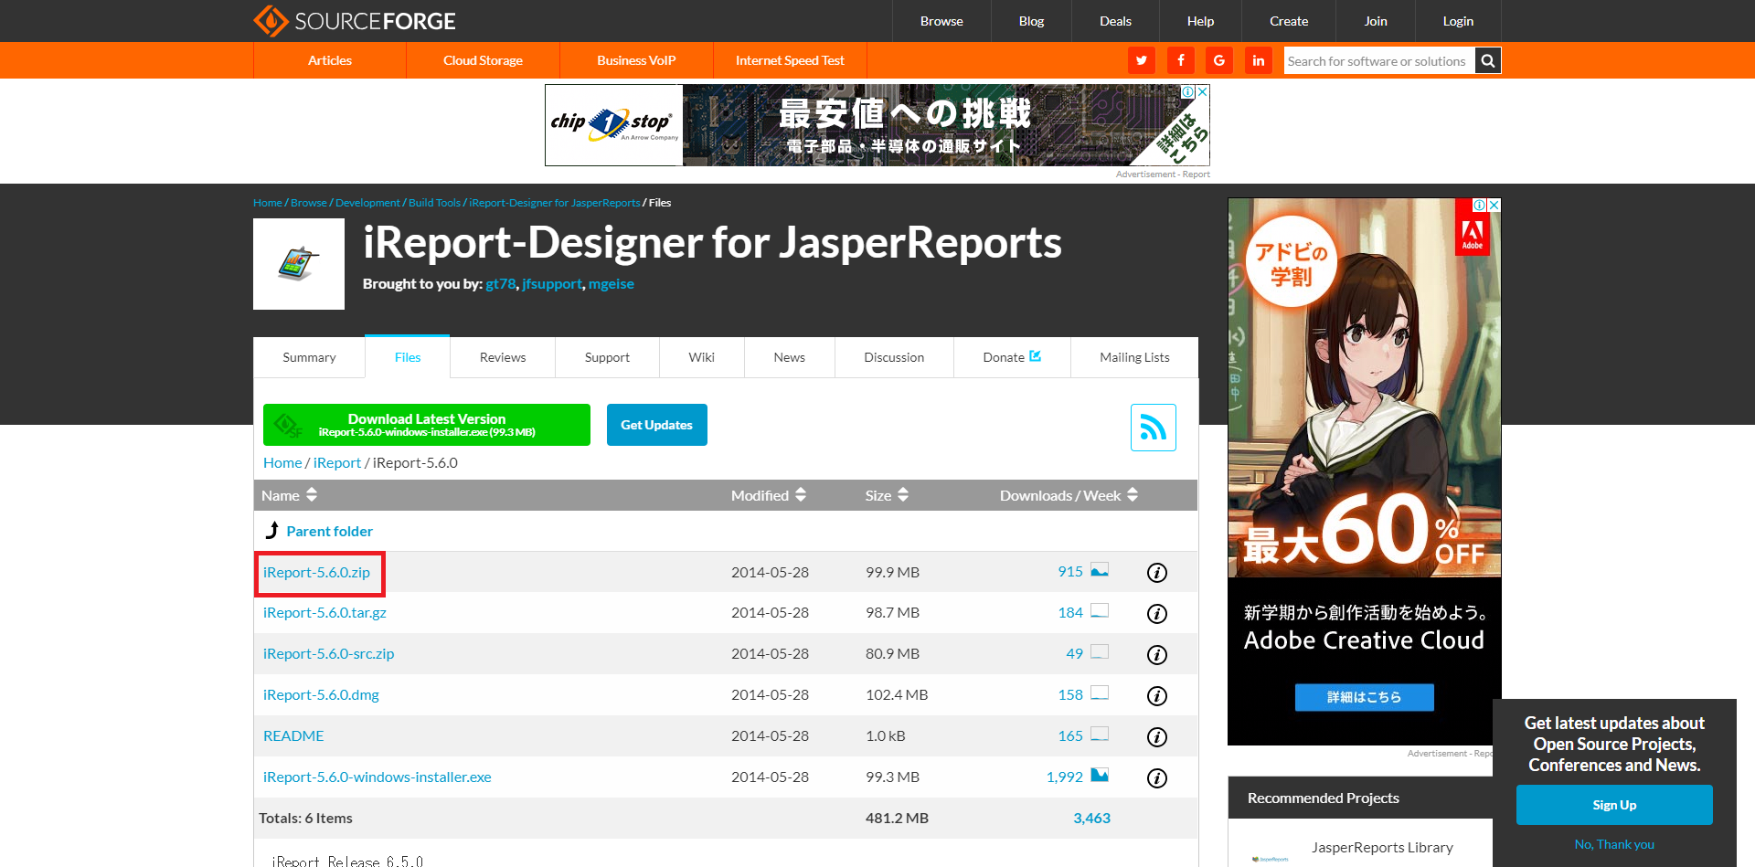
Task: Toggle sorting by Modified date
Action: [800, 495]
